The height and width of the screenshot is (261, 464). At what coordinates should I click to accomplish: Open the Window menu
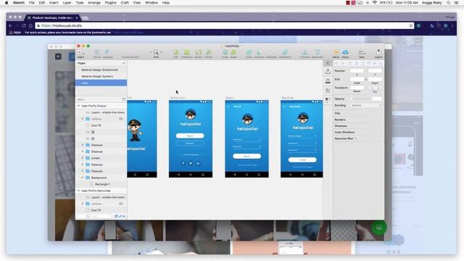click(x=152, y=3)
